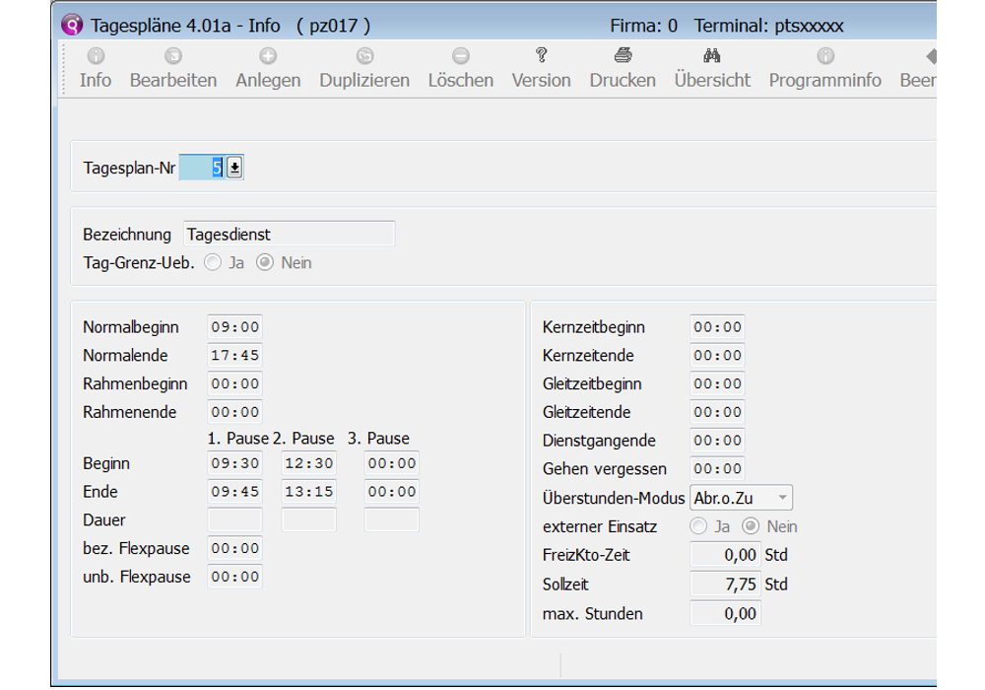Image resolution: width=985 pixels, height=690 pixels.
Task: Select Nein for Tag-Grenz-Ueb.
Action: click(x=264, y=263)
